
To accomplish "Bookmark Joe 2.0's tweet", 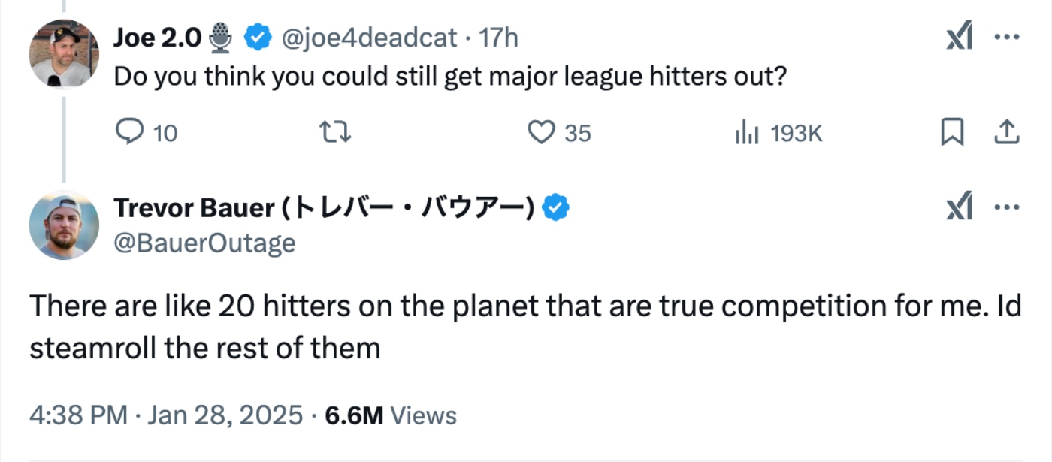I will point(952,133).
